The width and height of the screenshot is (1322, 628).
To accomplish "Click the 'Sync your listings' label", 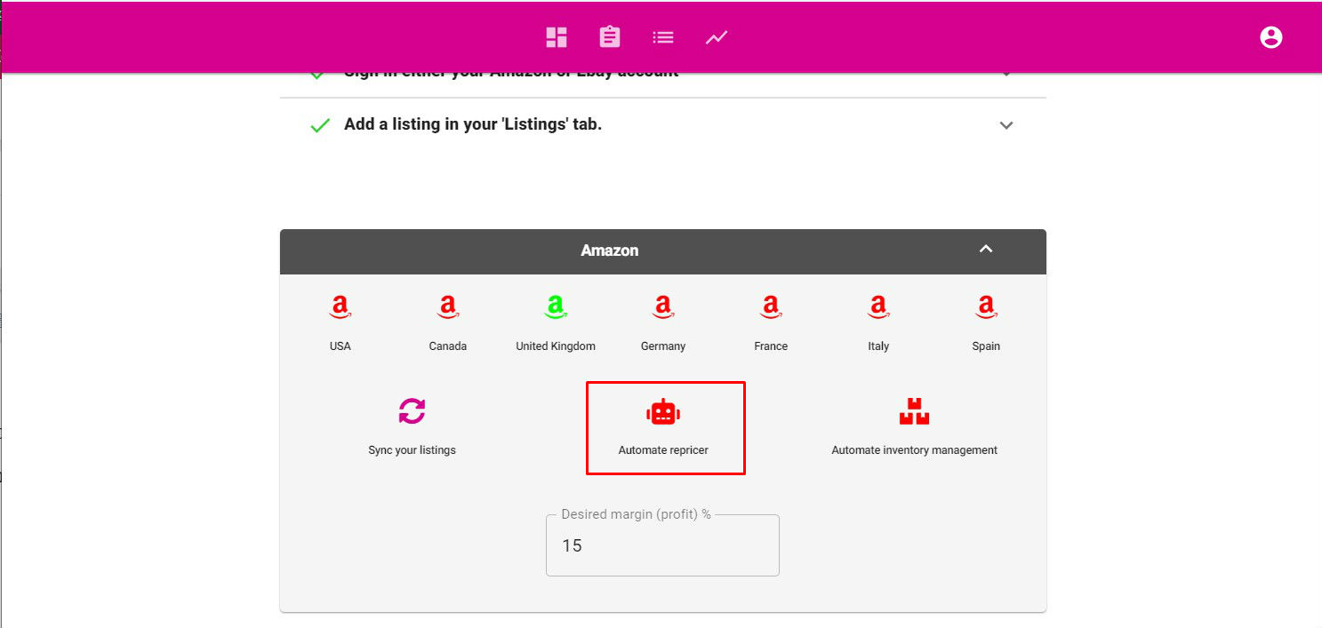I will pyautogui.click(x=412, y=450).
